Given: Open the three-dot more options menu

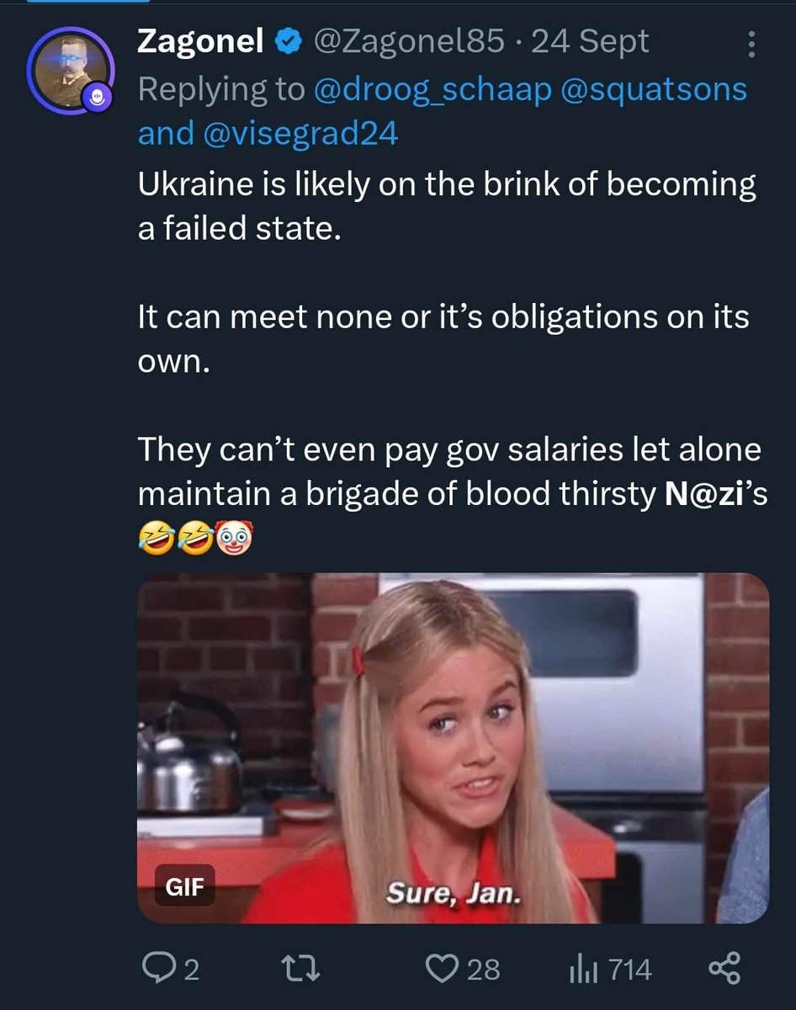Looking at the screenshot, I should (x=751, y=45).
